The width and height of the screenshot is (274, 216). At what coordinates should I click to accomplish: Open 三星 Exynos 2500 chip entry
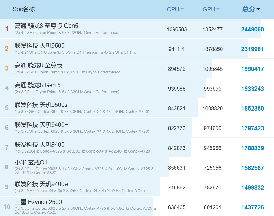click(38, 202)
